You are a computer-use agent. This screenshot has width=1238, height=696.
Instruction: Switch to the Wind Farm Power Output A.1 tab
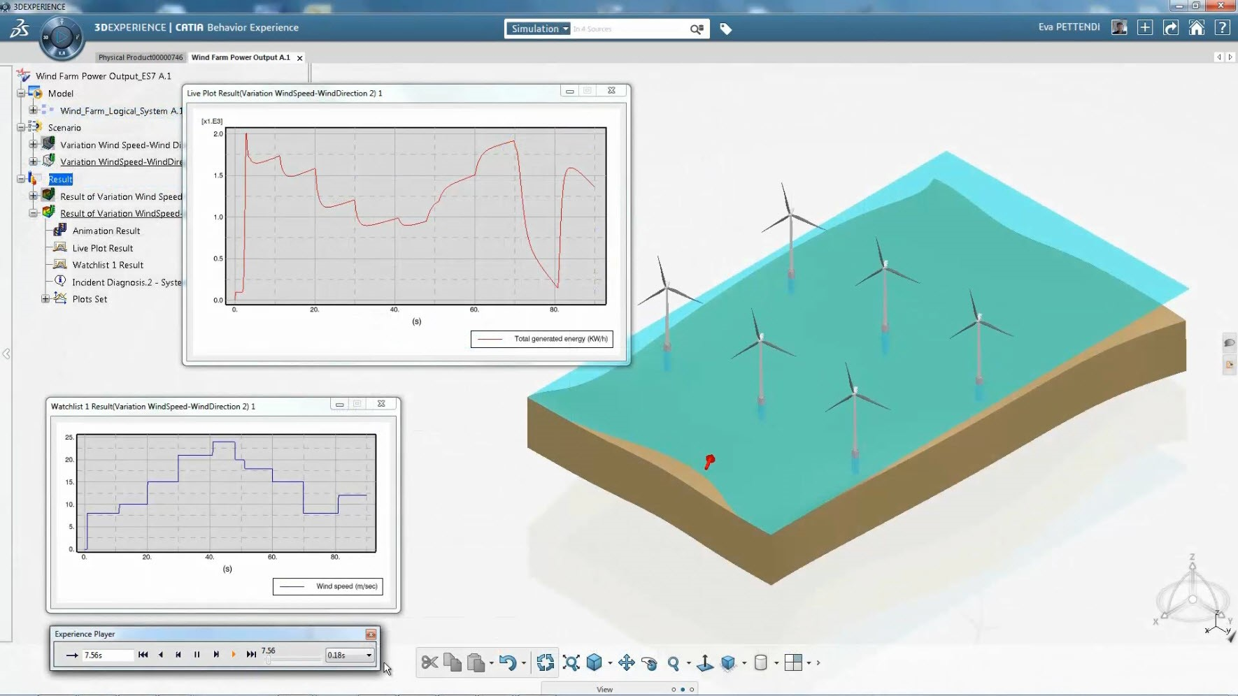click(x=240, y=57)
